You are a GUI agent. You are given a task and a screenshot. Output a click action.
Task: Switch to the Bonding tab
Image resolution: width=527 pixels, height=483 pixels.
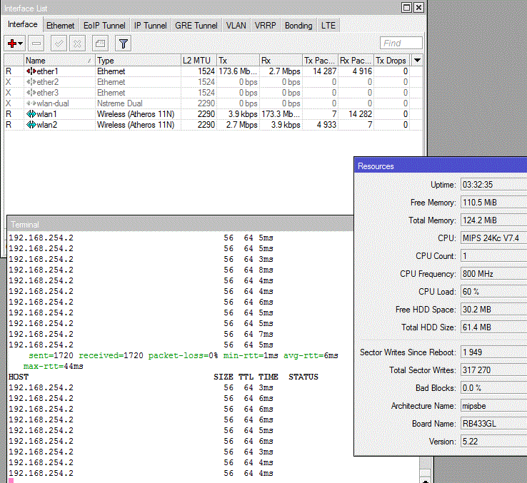coord(298,26)
